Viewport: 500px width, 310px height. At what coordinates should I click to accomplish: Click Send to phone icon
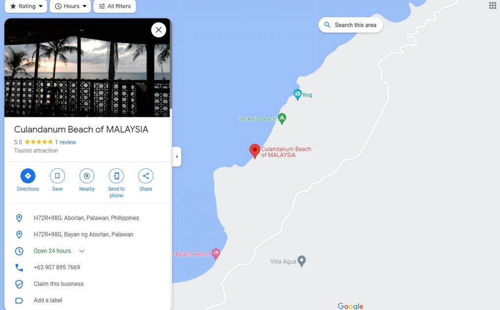pos(116,176)
